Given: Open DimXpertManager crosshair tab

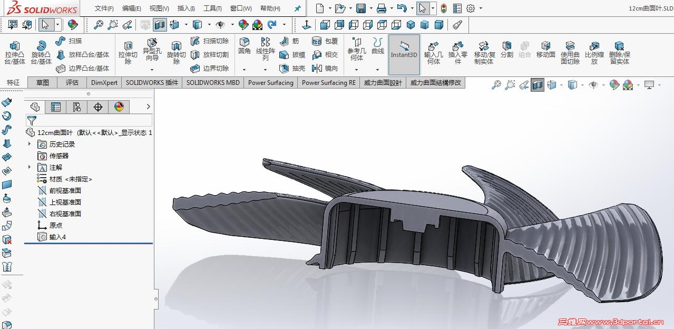Looking at the screenshot, I should click(x=97, y=107).
